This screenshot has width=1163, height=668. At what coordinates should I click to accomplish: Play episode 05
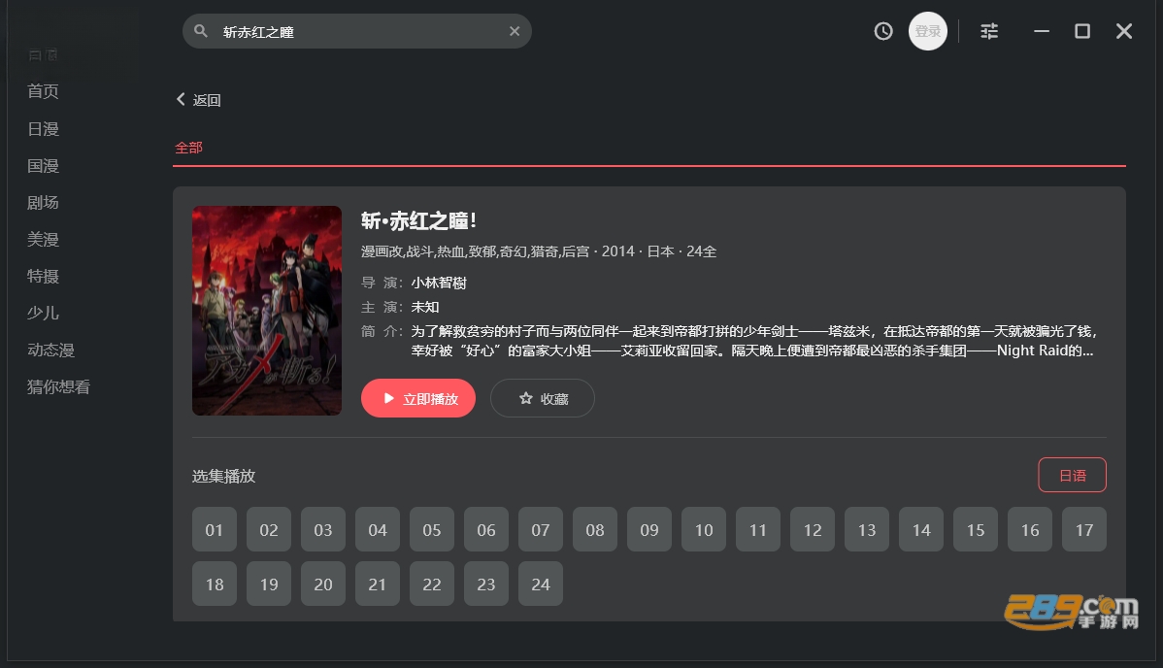pyautogui.click(x=432, y=530)
